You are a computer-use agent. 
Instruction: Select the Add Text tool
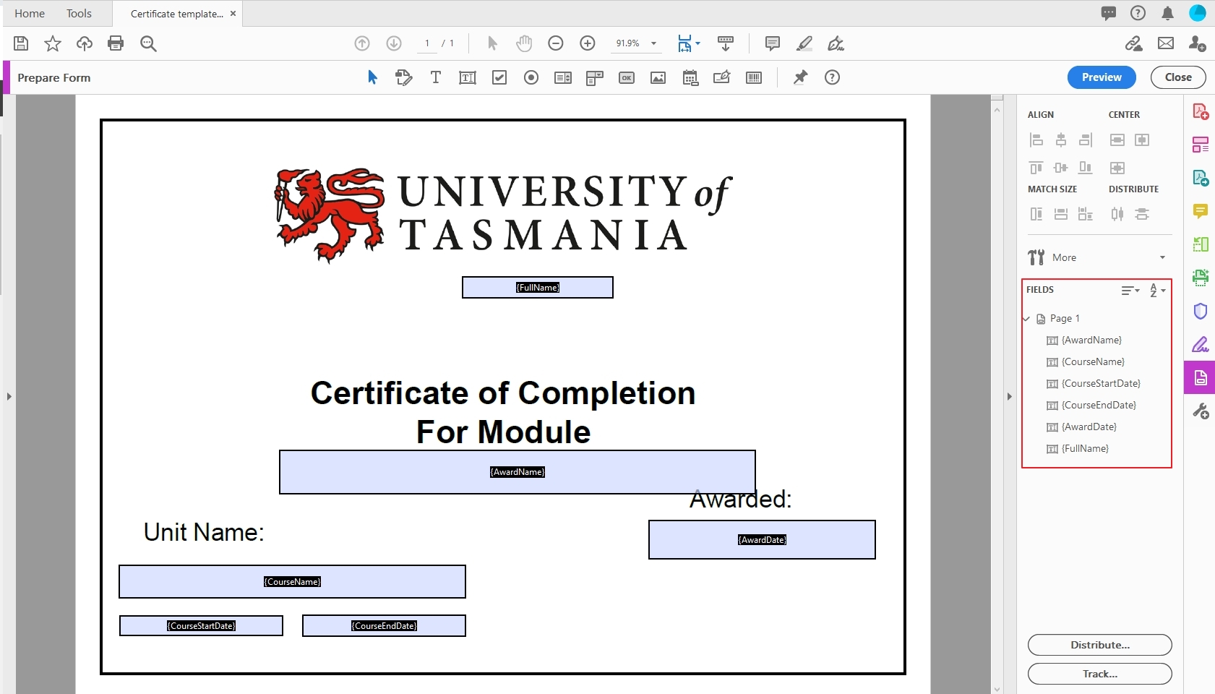(x=436, y=77)
